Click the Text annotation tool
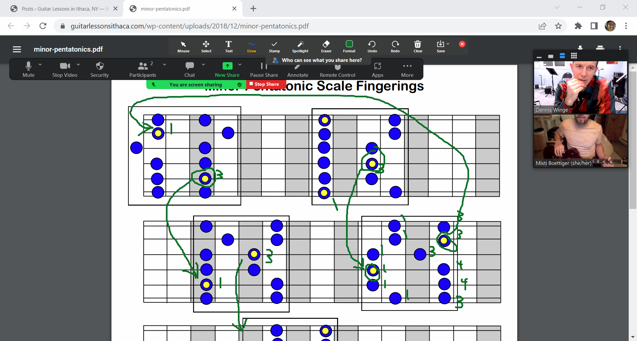The image size is (637, 341). pos(229,46)
